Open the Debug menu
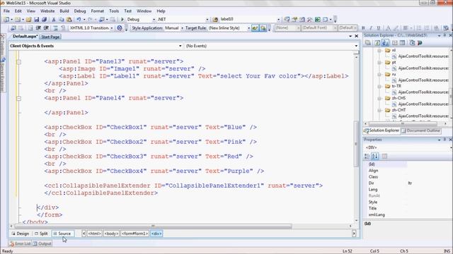453x254 pixels. click(80, 11)
